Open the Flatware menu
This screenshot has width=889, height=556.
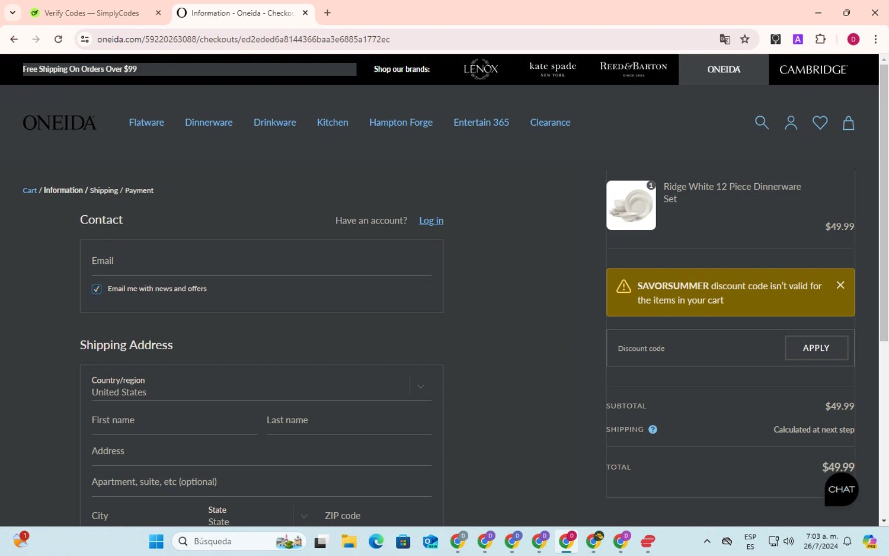click(x=146, y=123)
